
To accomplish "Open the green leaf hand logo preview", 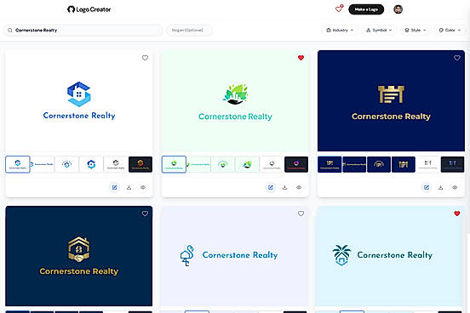I will point(235,100).
